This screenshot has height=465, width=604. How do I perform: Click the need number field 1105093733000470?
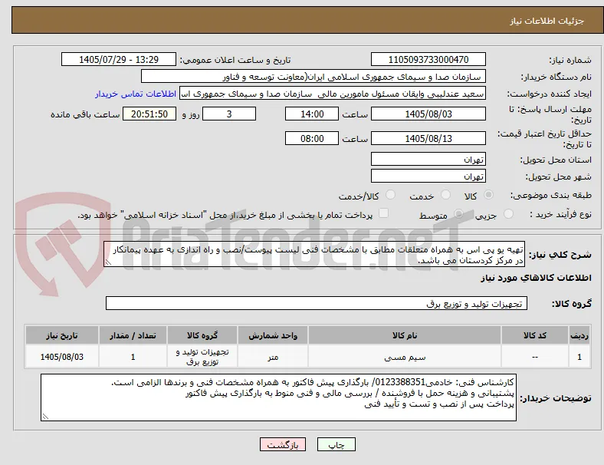point(428,59)
